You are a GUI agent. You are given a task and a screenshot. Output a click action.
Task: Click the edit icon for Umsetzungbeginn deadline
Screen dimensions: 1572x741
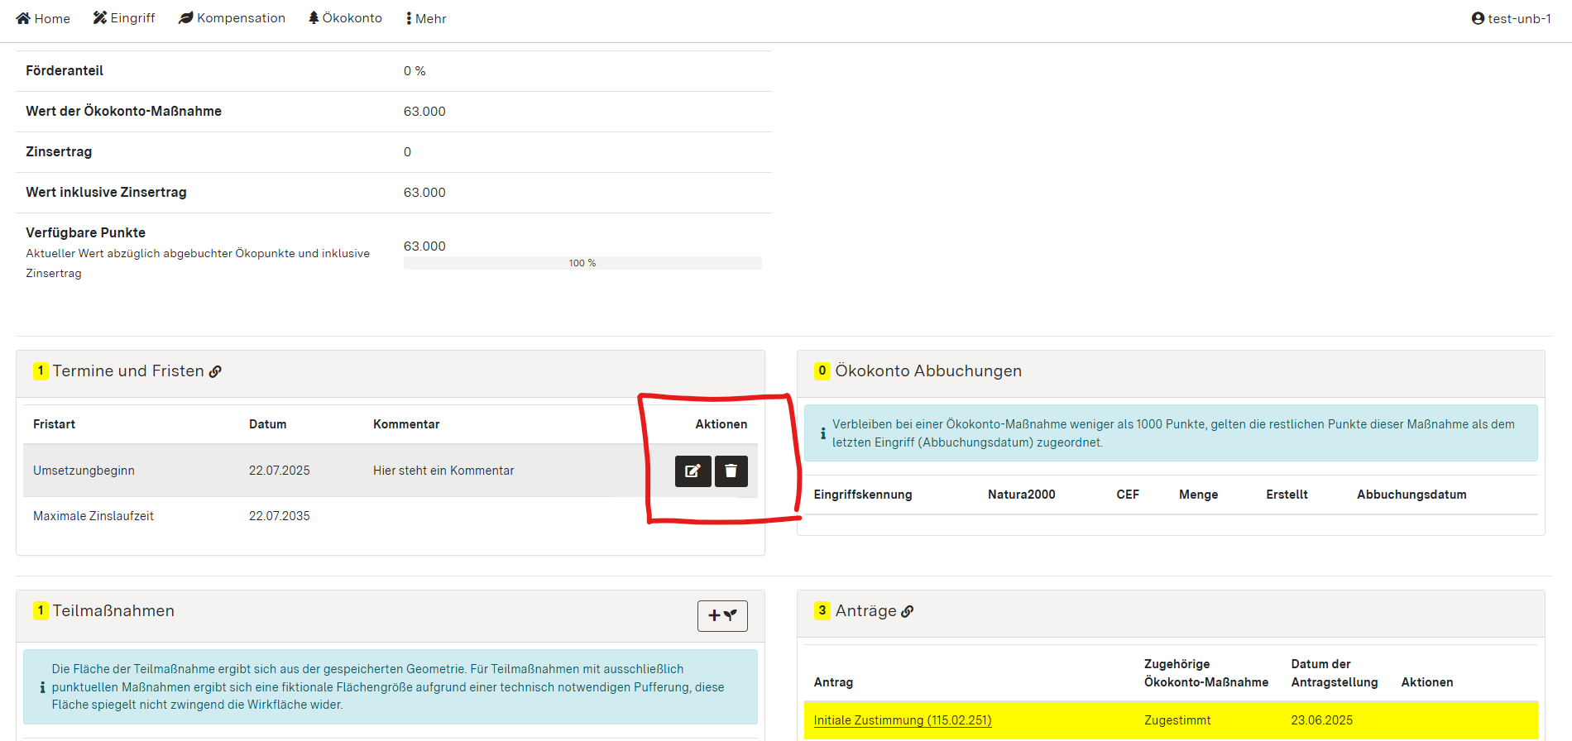pos(693,471)
